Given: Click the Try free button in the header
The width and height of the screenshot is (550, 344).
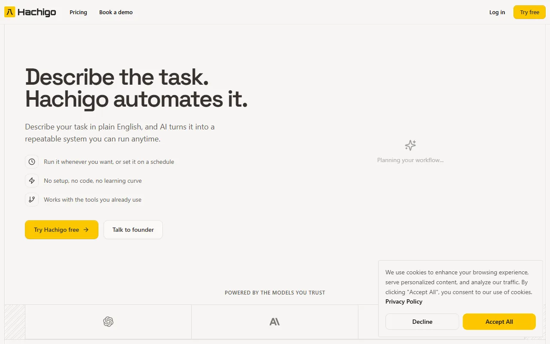Looking at the screenshot, I should [529, 12].
